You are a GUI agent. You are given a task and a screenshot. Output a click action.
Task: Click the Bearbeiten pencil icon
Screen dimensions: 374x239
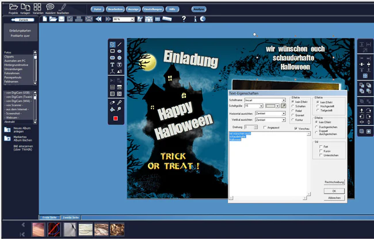click(63, 7)
